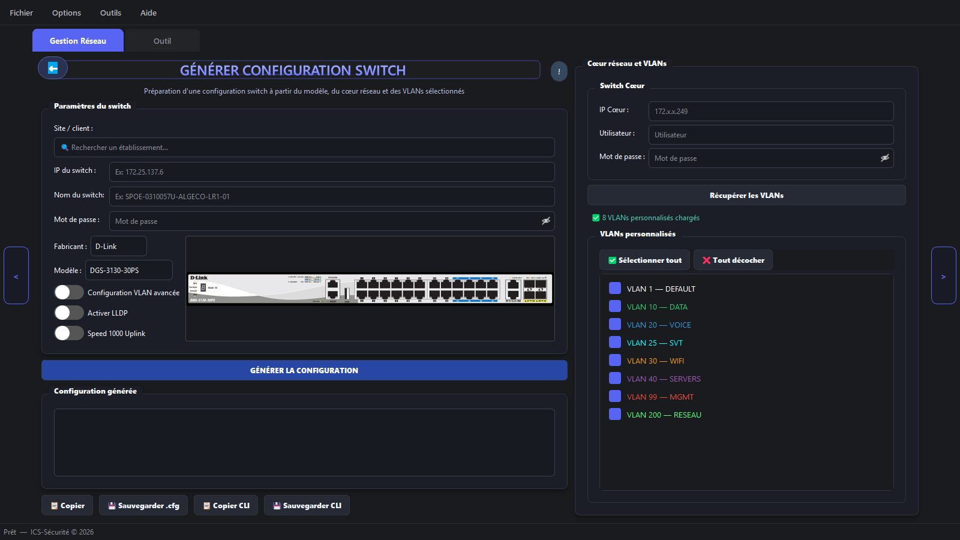This screenshot has width=960, height=540.
Task: Select VLAN 20 — VOICE checkbox
Action: pos(615,324)
